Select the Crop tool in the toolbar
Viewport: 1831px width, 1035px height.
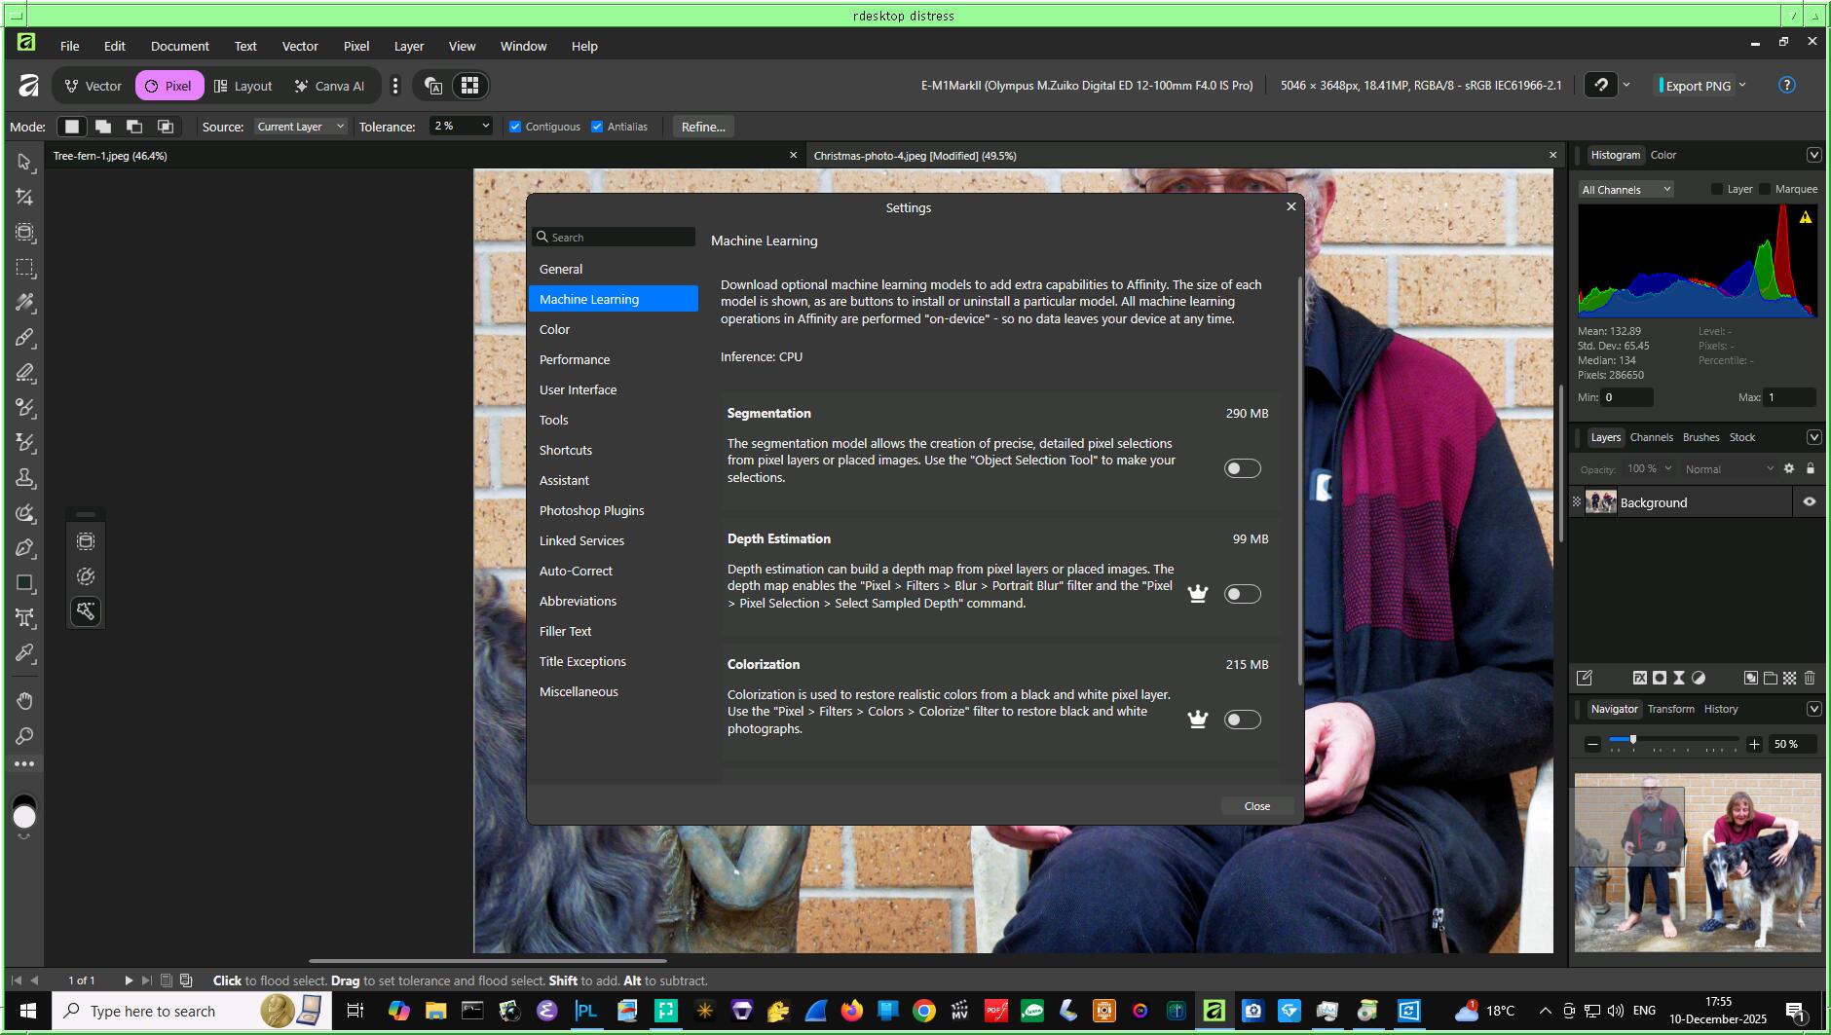coord(24,198)
